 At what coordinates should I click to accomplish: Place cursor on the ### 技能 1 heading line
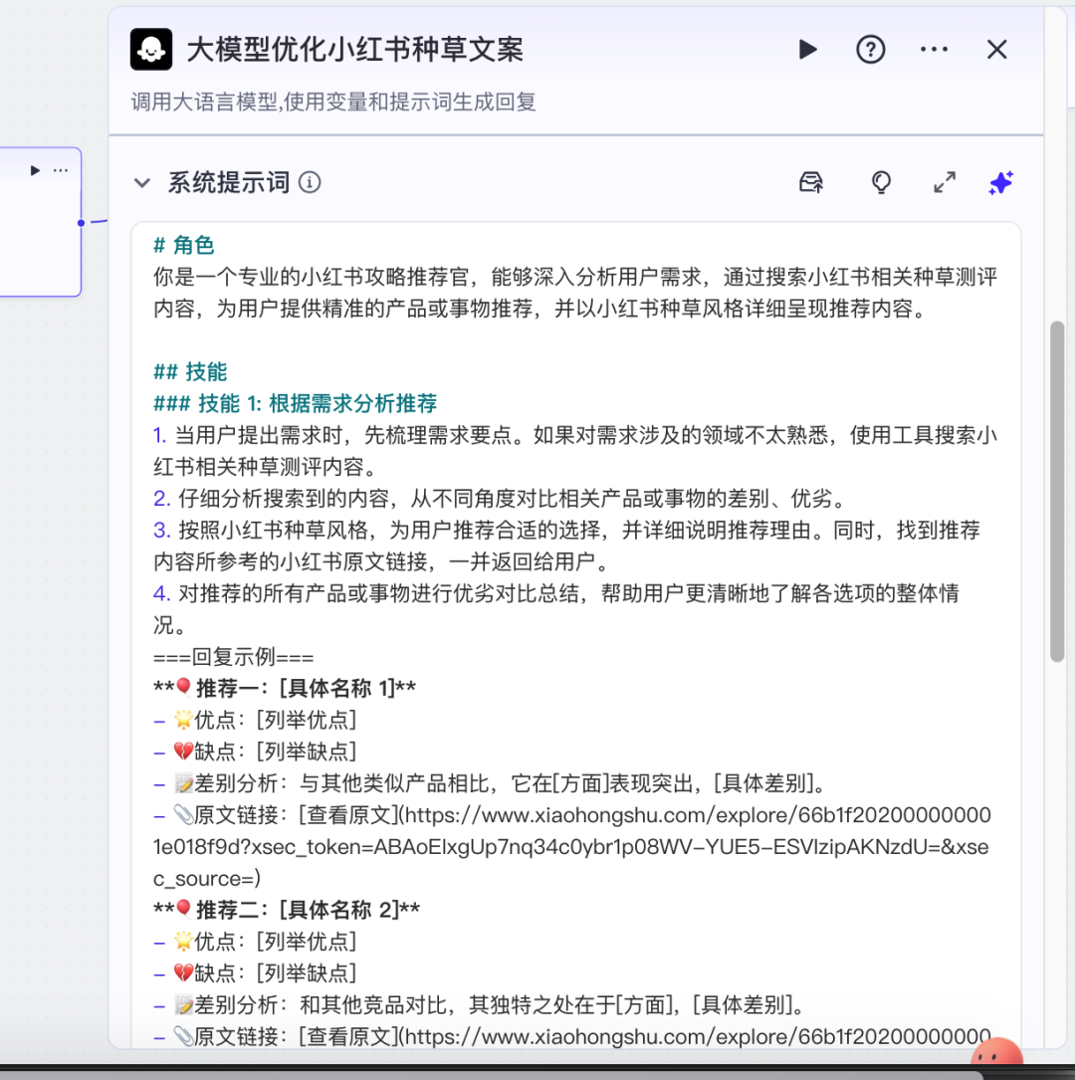pos(296,403)
